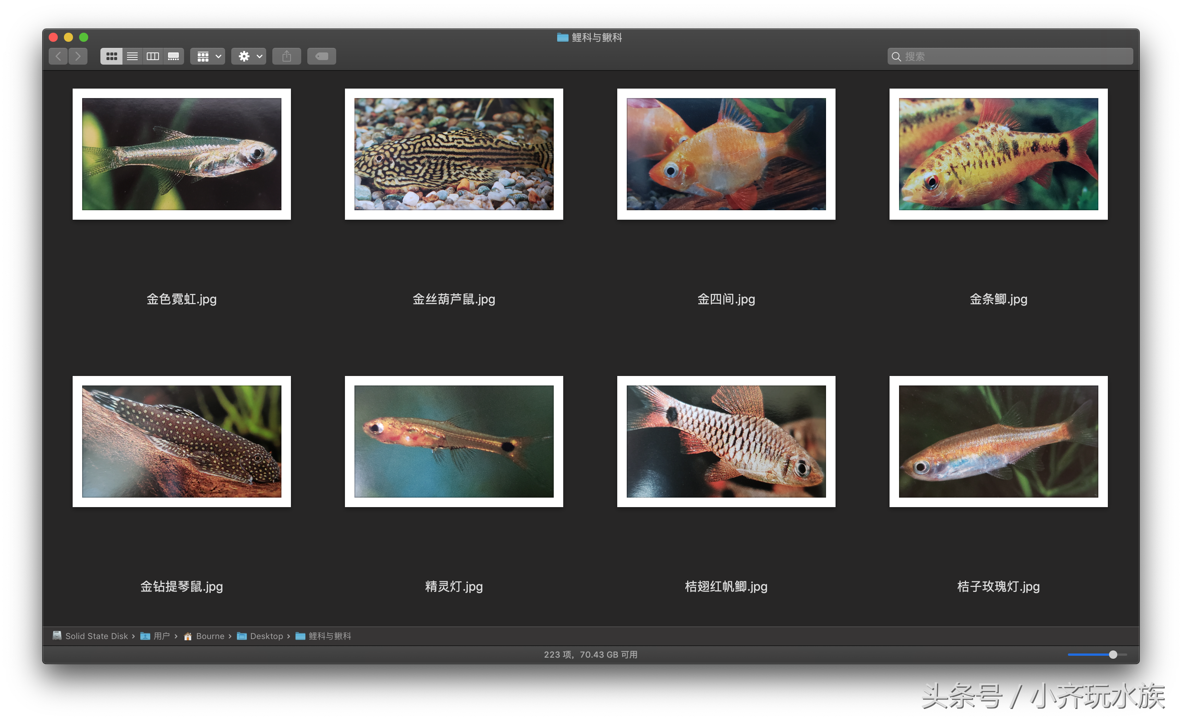Screen dimensions: 1182x720
Task: Switch to icon view
Action: 111,57
